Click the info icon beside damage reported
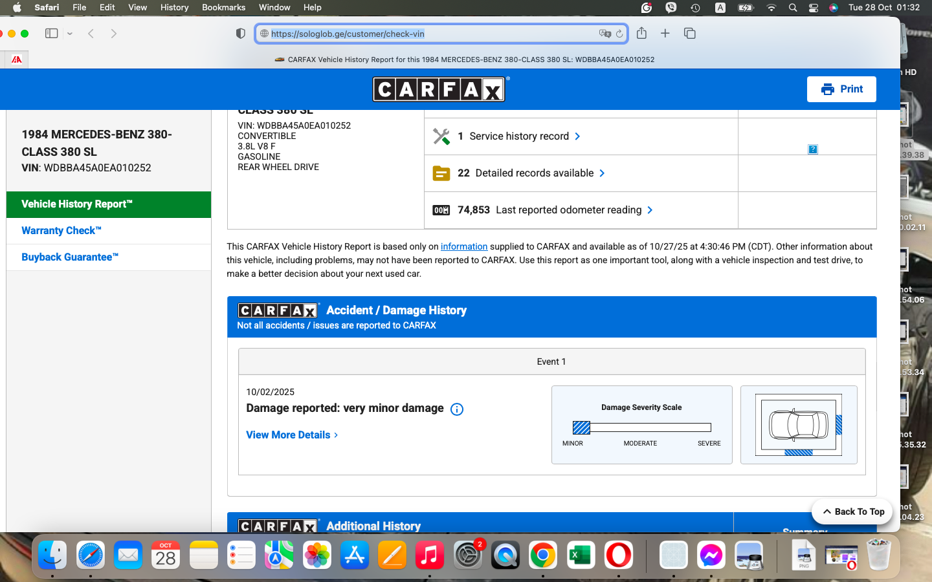 coord(457,409)
